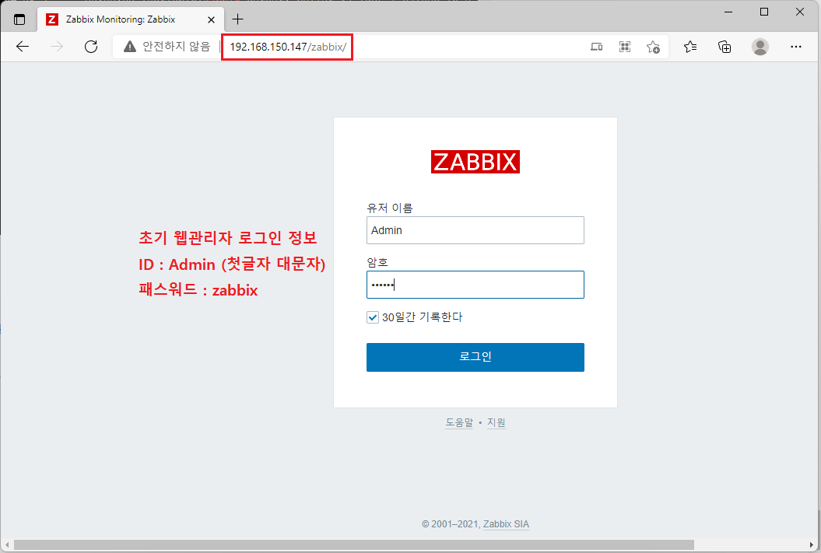The height and width of the screenshot is (553, 821).
Task: Open the Favorites list icon
Action: tap(690, 47)
